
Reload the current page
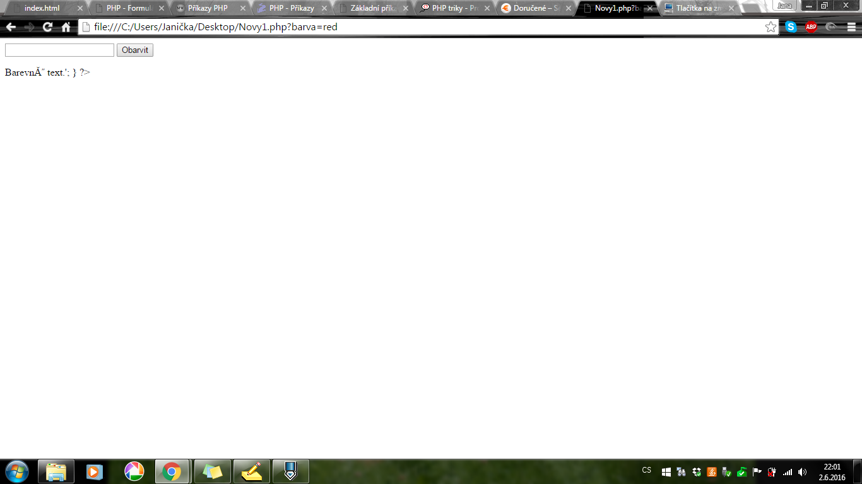coord(47,27)
